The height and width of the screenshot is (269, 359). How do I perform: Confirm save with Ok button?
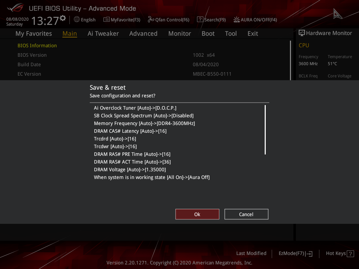197,214
